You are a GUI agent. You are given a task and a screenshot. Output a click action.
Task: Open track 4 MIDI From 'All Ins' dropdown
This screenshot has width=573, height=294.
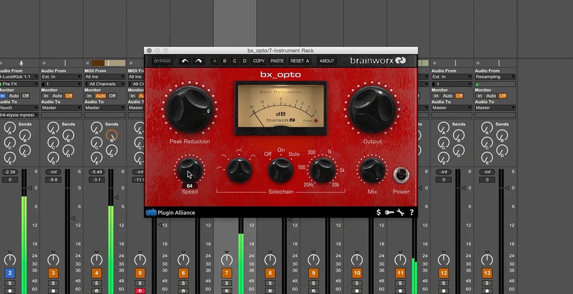point(105,77)
